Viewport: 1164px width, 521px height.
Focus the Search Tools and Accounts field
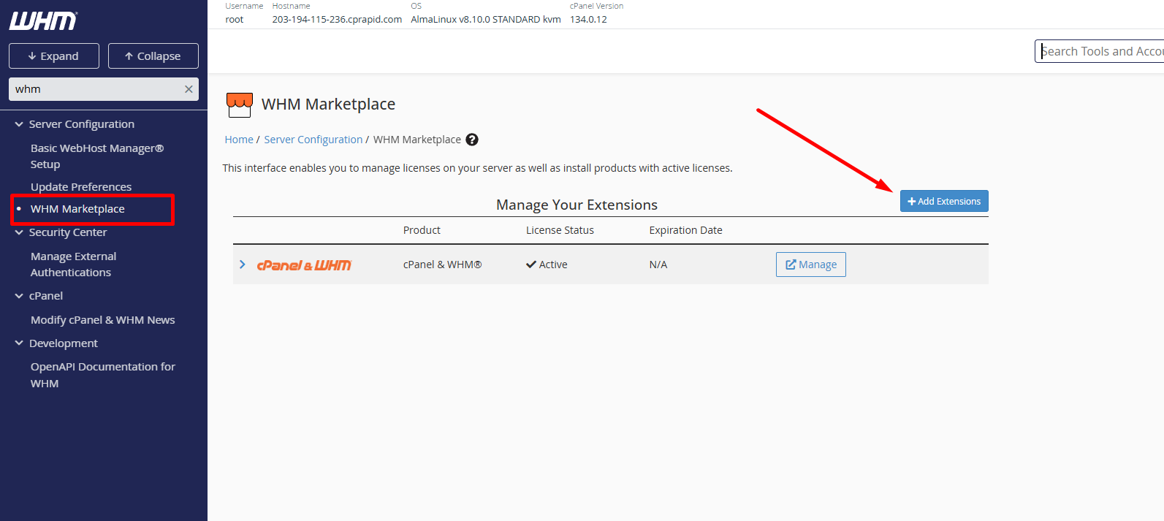tap(1100, 51)
